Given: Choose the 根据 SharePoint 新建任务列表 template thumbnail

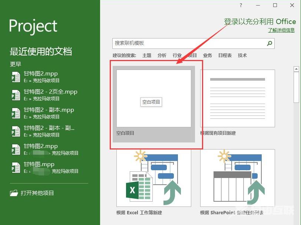Looking at the screenshot, I should coord(238,178).
